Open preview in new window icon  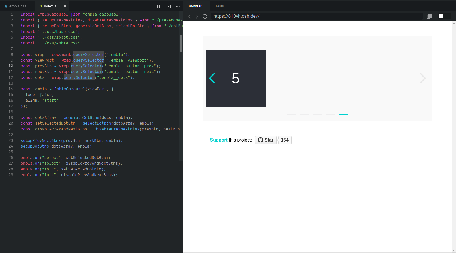point(429,16)
